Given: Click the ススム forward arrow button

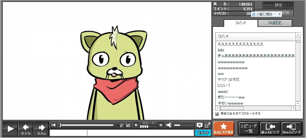Looking at the screenshot, I should pos(41,129).
